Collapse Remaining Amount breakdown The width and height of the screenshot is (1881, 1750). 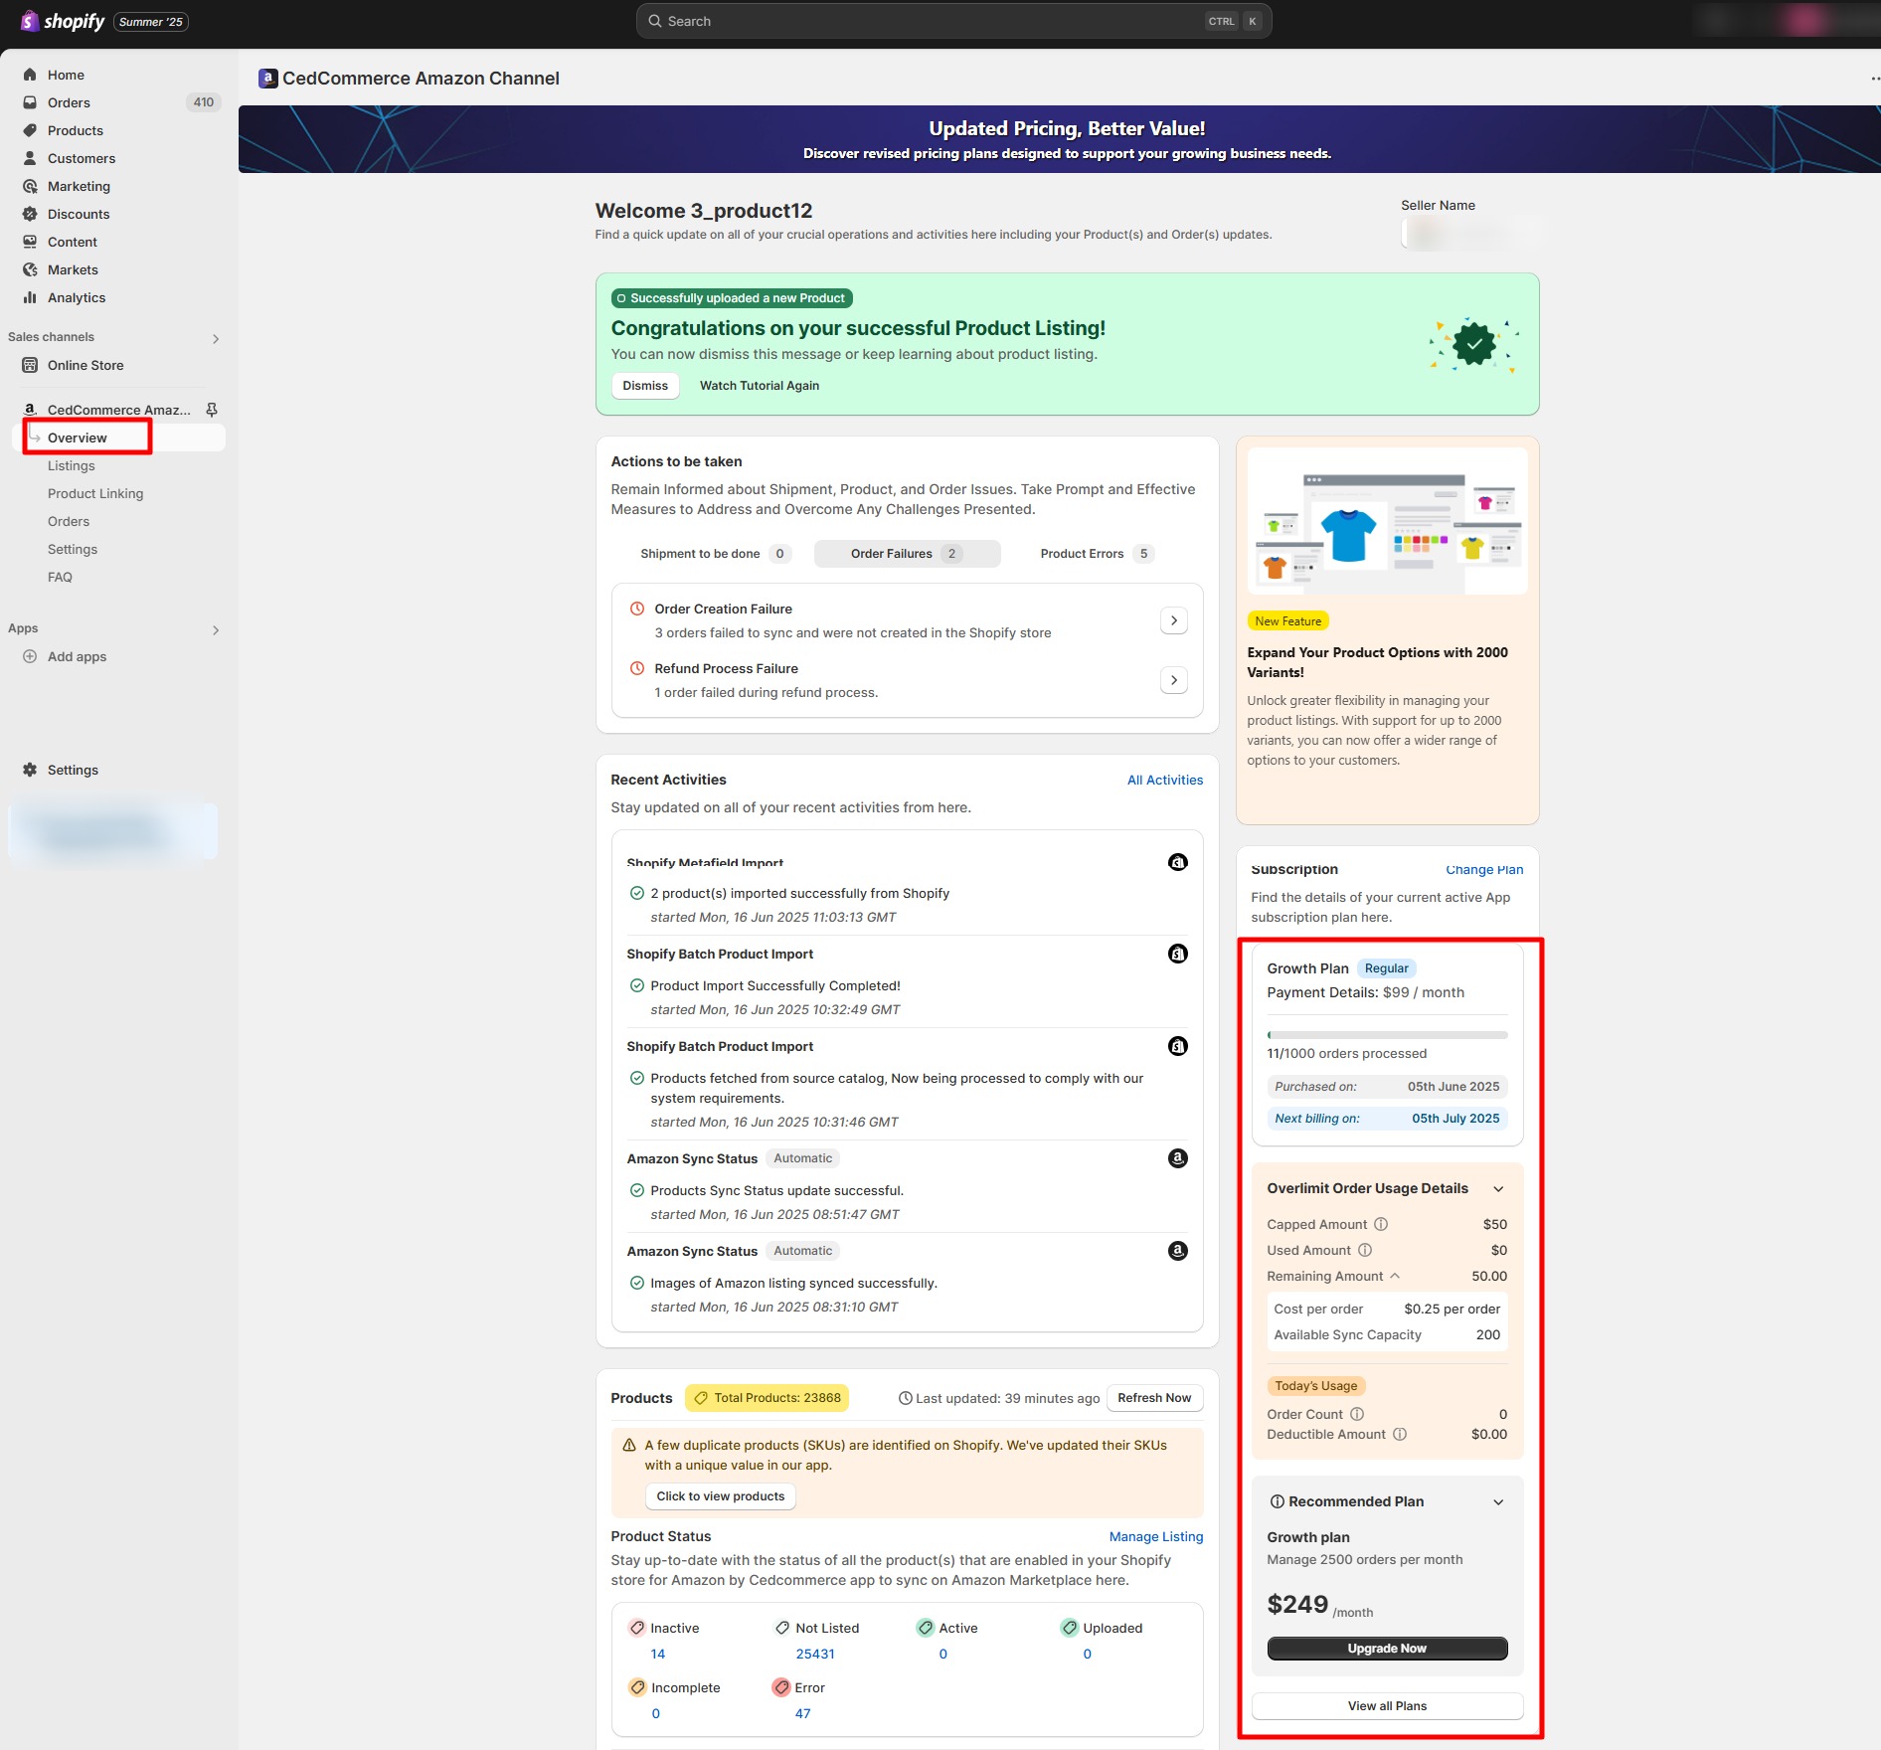click(1395, 1276)
